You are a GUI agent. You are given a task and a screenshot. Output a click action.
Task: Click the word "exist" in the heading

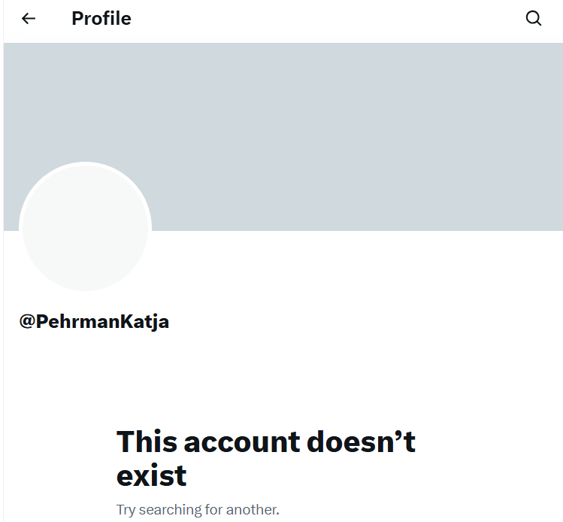(152, 475)
